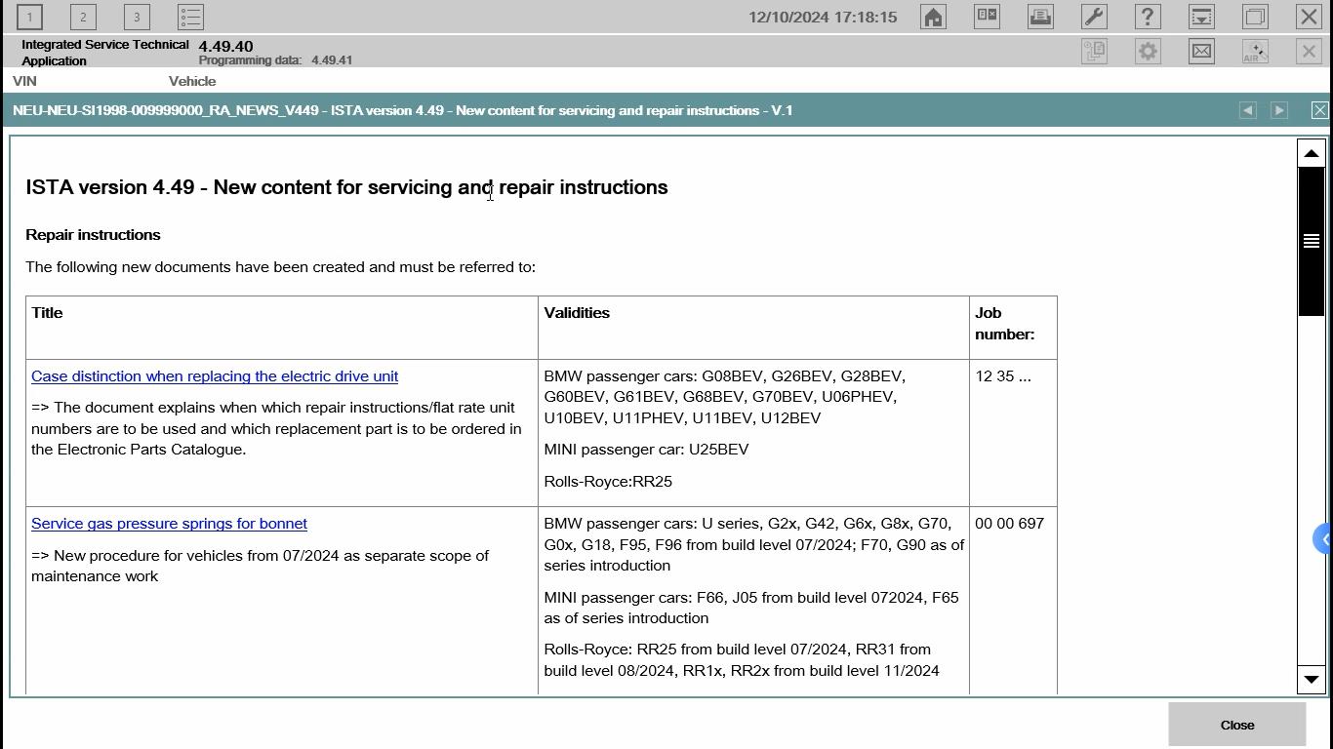Screen dimensions: 1333x749
Task: Click the 'Job number:' column header
Action: click(1004, 324)
